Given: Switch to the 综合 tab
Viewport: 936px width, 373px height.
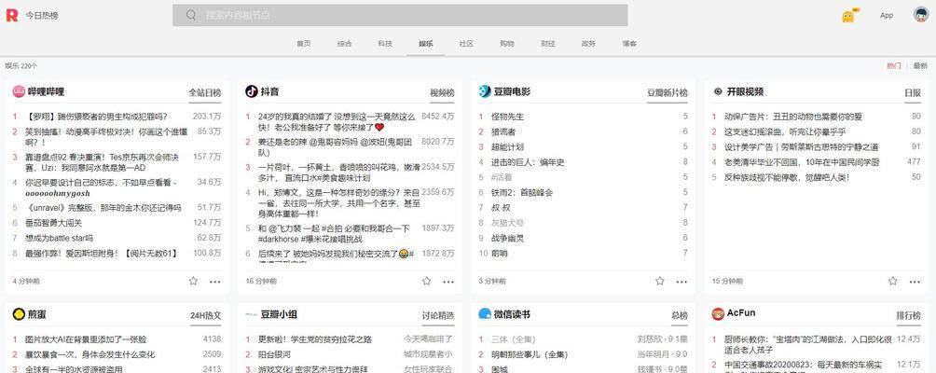Looking at the screenshot, I should click(x=344, y=44).
